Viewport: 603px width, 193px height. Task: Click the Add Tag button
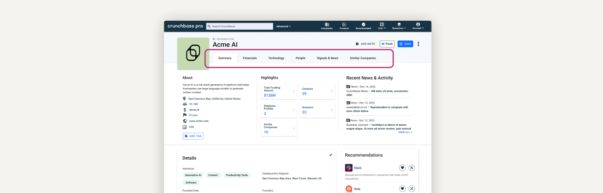click(193, 136)
